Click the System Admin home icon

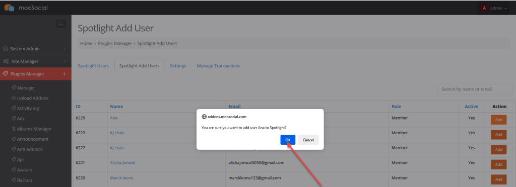(5, 49)
